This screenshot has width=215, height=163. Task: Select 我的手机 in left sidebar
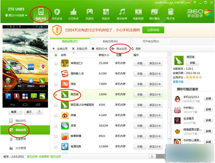[x=18, y=121]
